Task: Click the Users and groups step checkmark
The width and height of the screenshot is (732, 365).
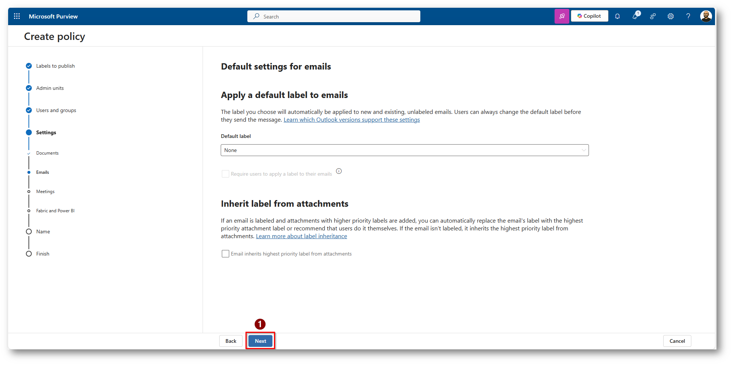Action: click(x=29, y=110)
